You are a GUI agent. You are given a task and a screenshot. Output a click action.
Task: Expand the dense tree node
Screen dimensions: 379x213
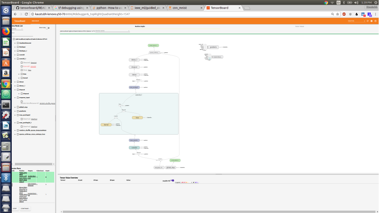15,82
